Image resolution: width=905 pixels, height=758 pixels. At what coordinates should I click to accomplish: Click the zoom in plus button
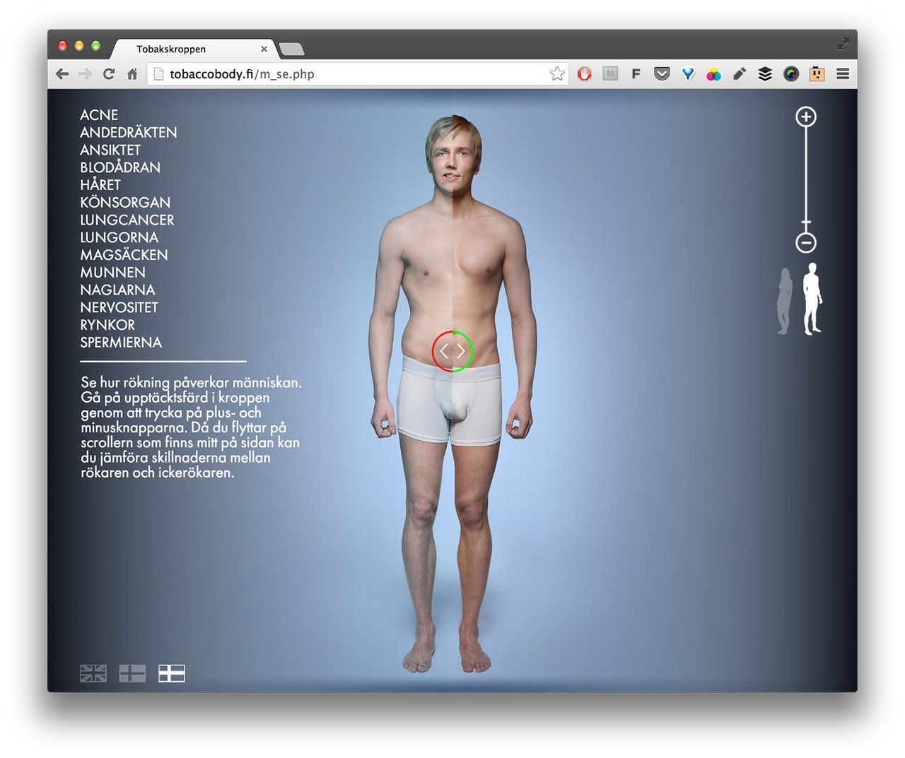coord(806,117)
